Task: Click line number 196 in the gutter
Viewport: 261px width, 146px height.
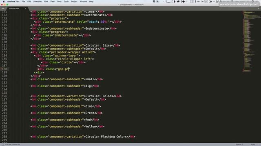Action: (4, 96)
